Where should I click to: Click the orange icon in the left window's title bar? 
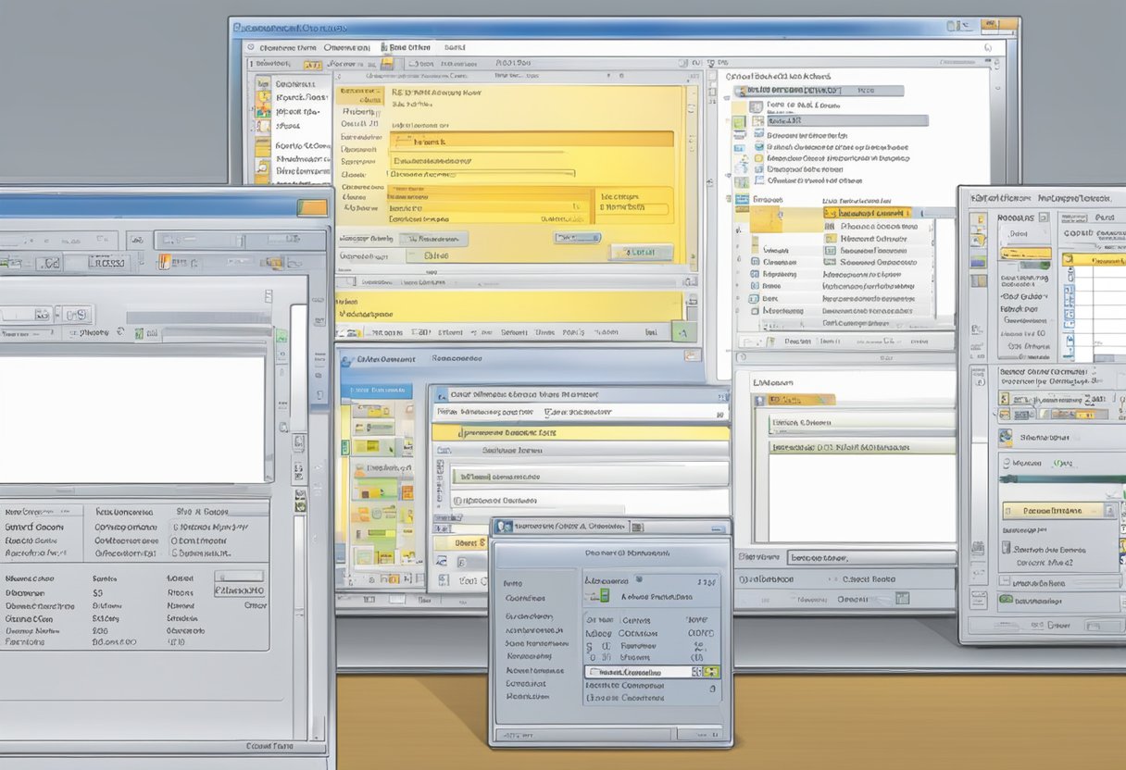click(313, 208)
